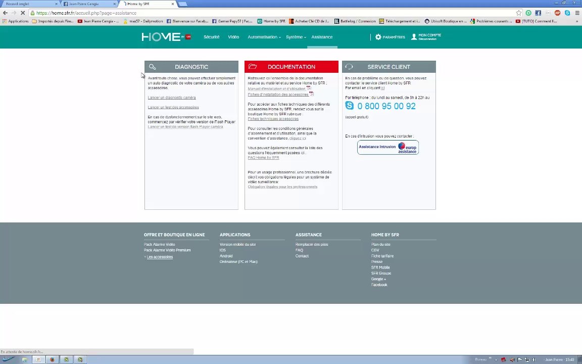Click Les accessoires footer link

coord(160,257)
